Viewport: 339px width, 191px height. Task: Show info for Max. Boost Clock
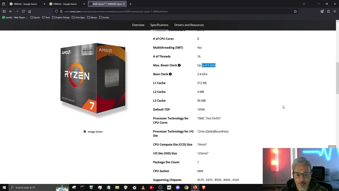pyautogui.click(x=179, y=65)
